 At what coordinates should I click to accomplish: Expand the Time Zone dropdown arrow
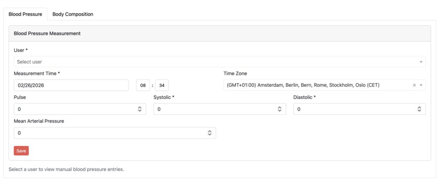pos(421,85)
